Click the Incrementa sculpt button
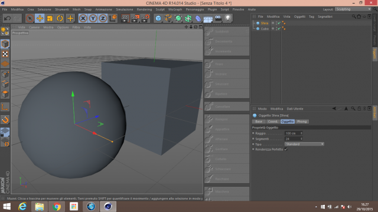The width and height of the screenshot is (378, 212). (x=227, y=51)
